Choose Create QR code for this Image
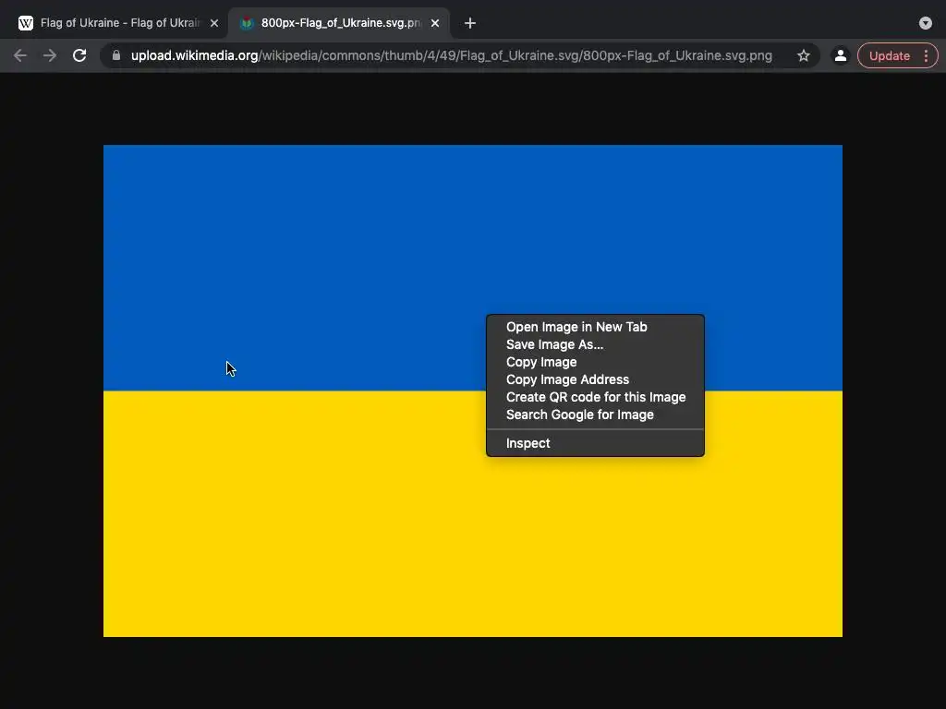 [596, 397]
